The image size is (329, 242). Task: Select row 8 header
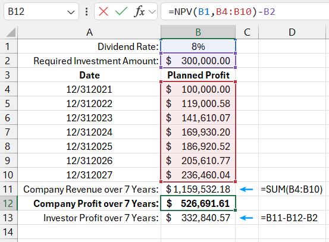[8, 146]
